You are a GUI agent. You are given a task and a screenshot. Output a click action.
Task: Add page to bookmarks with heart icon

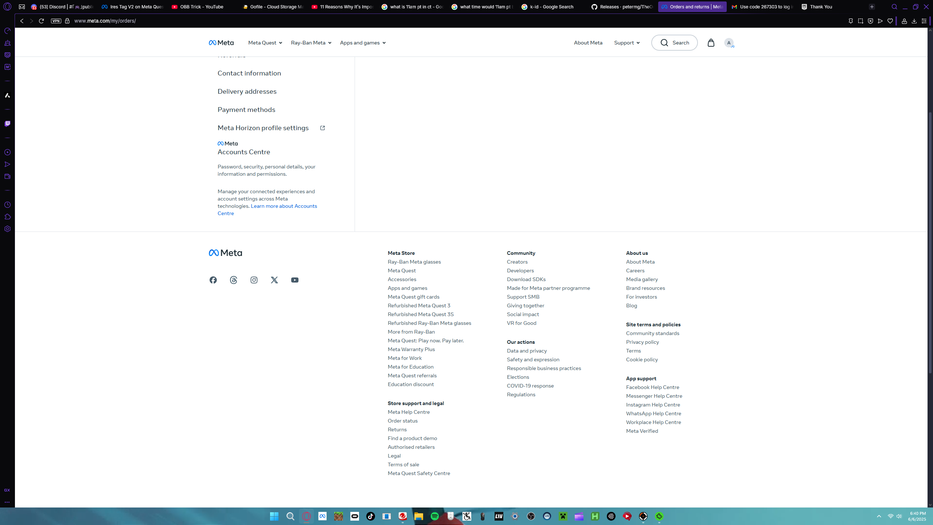tap(890, 21)
